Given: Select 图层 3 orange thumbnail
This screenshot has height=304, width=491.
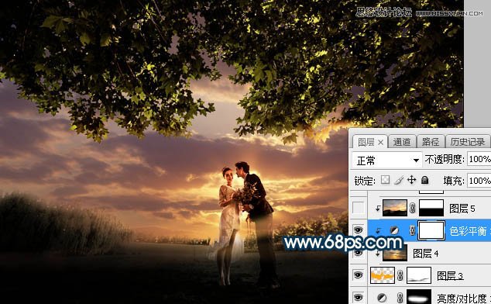Looking at the screenshot, I should tap(383, 275).
